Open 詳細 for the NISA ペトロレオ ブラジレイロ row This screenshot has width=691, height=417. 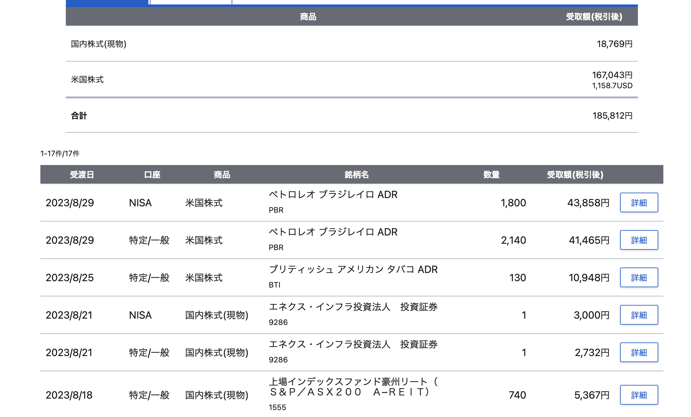639,202
